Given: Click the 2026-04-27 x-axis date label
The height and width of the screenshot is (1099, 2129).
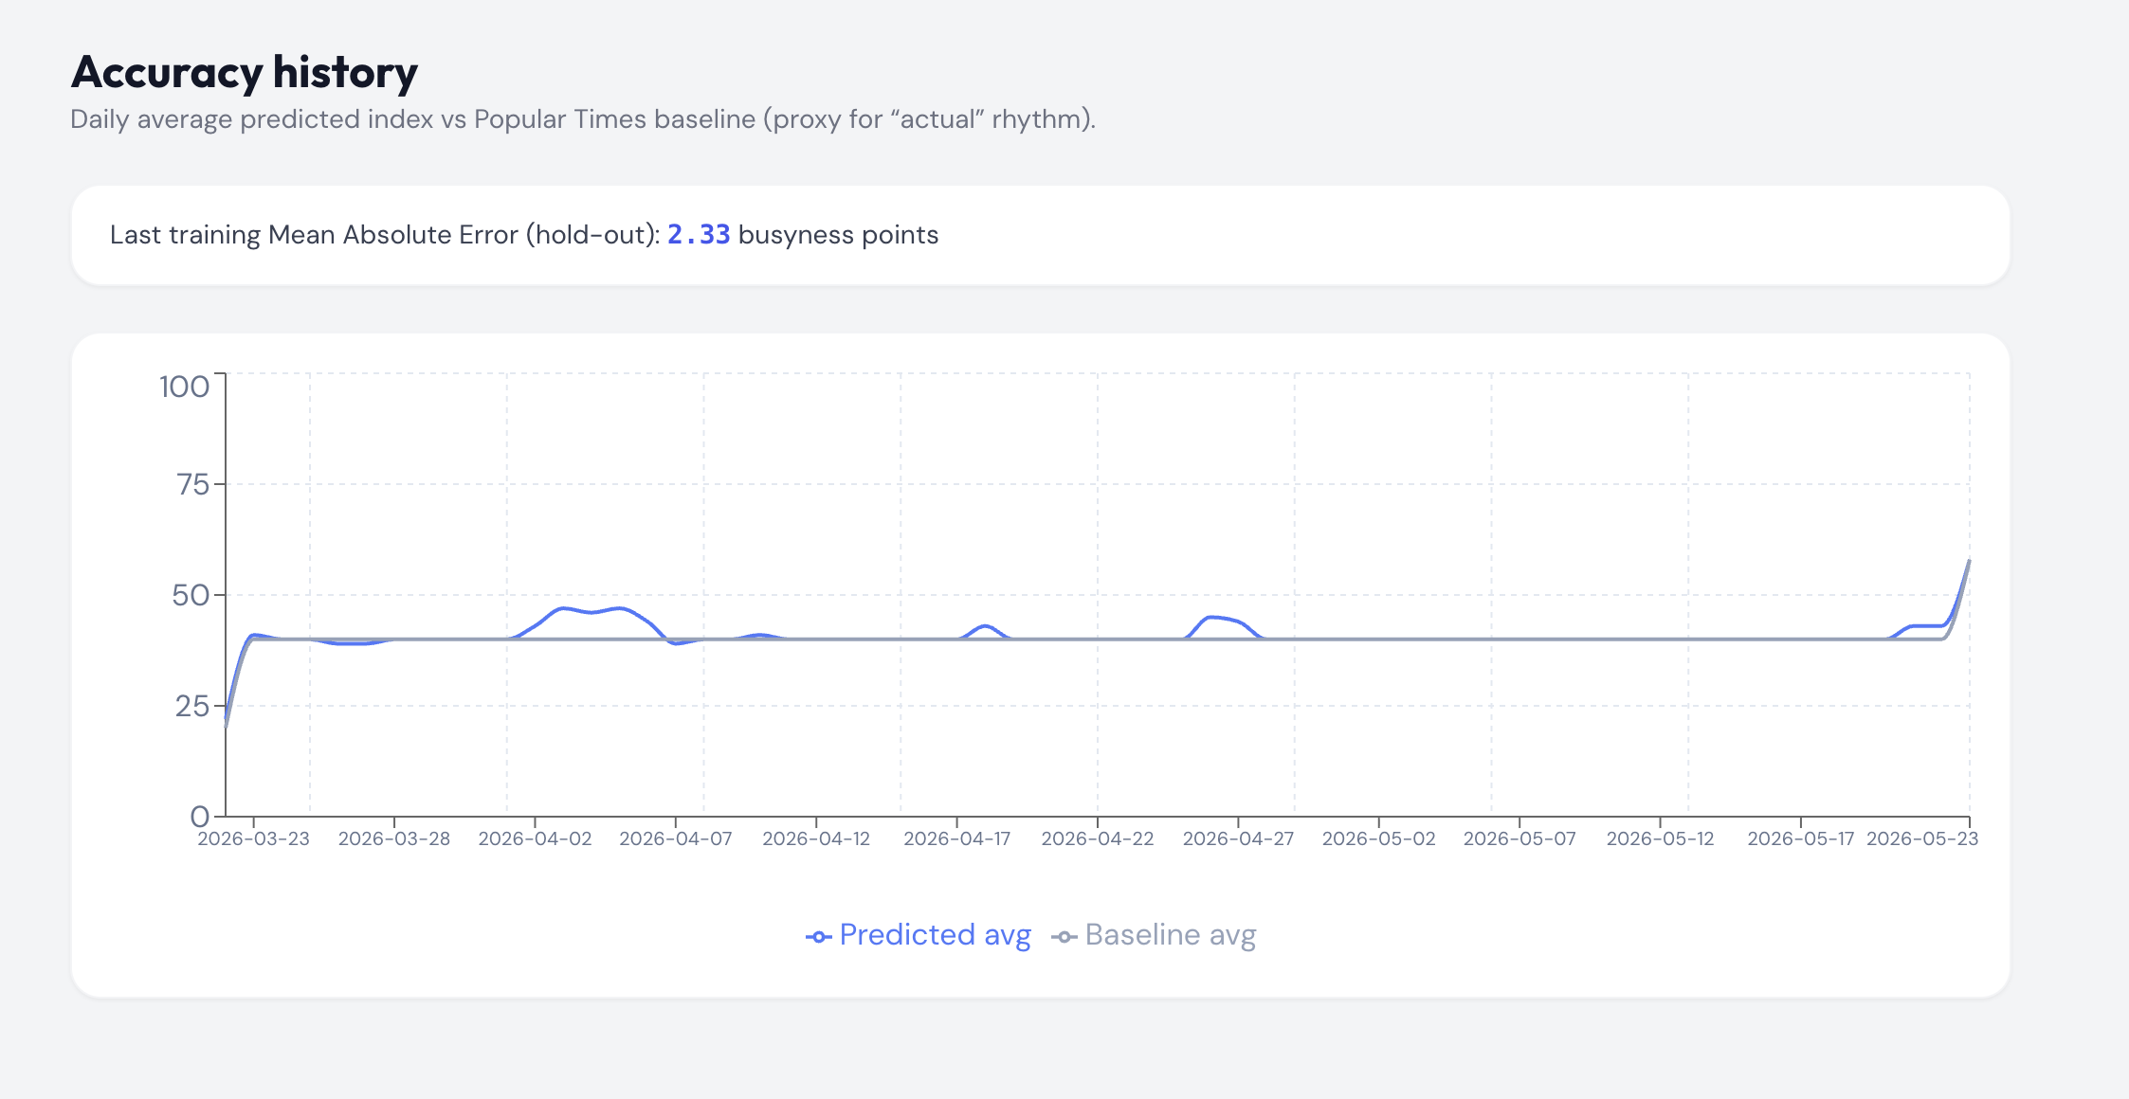Looking at the screenshot, I should pyautogui.click(x=1238, y=839).
